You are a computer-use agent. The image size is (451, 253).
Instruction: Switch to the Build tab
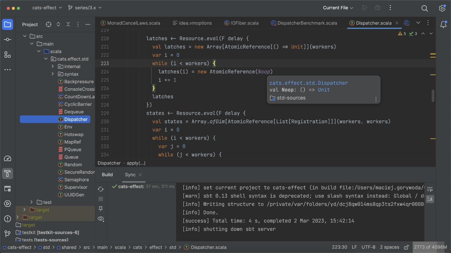pyautogui.click(x=107, y=175)
